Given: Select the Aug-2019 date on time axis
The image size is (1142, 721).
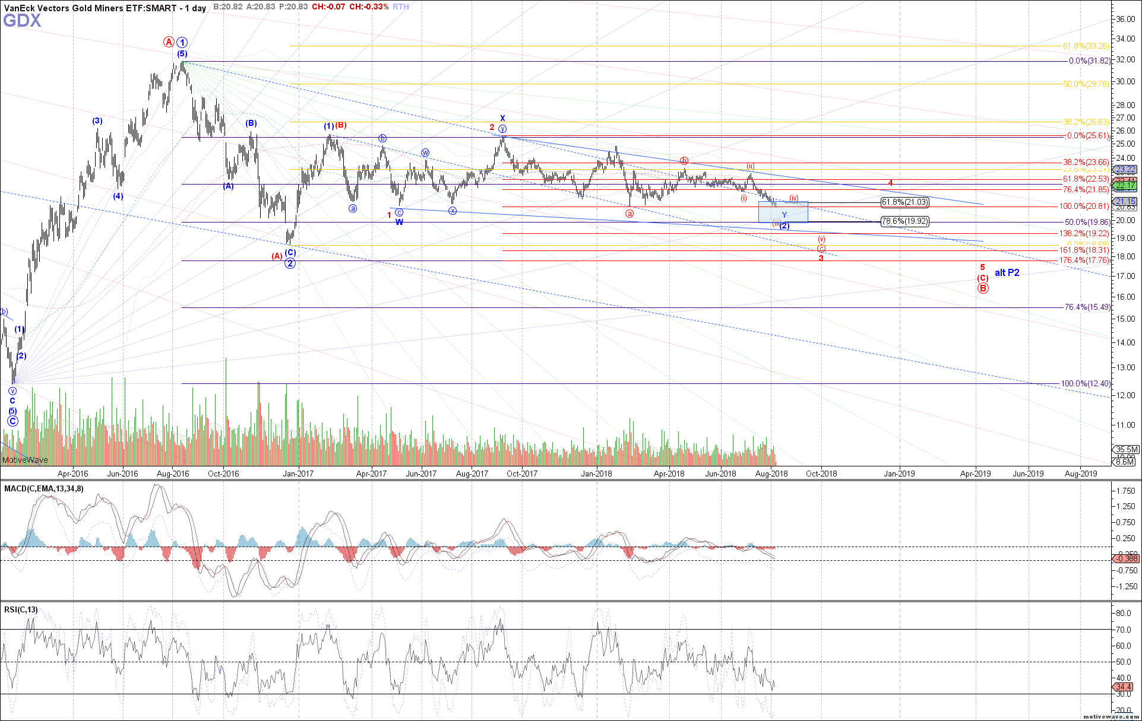Looking at the screenshot, I should [x=1081, y=474].
